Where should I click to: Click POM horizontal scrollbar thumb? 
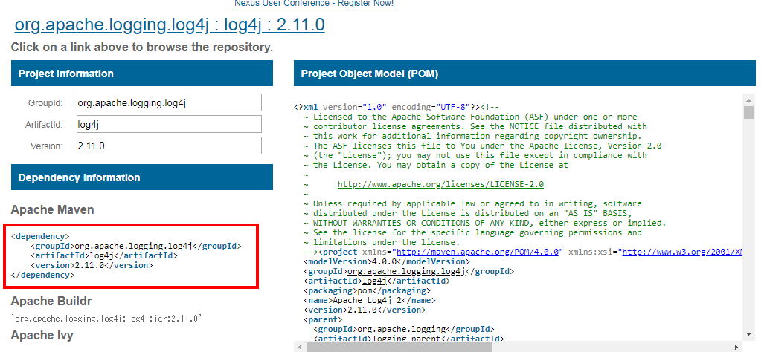point(399,347)
